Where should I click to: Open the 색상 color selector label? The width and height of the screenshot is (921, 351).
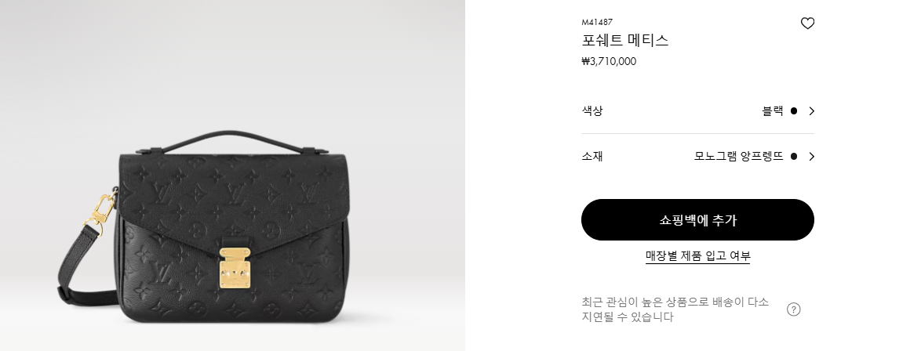click(592, 111)
